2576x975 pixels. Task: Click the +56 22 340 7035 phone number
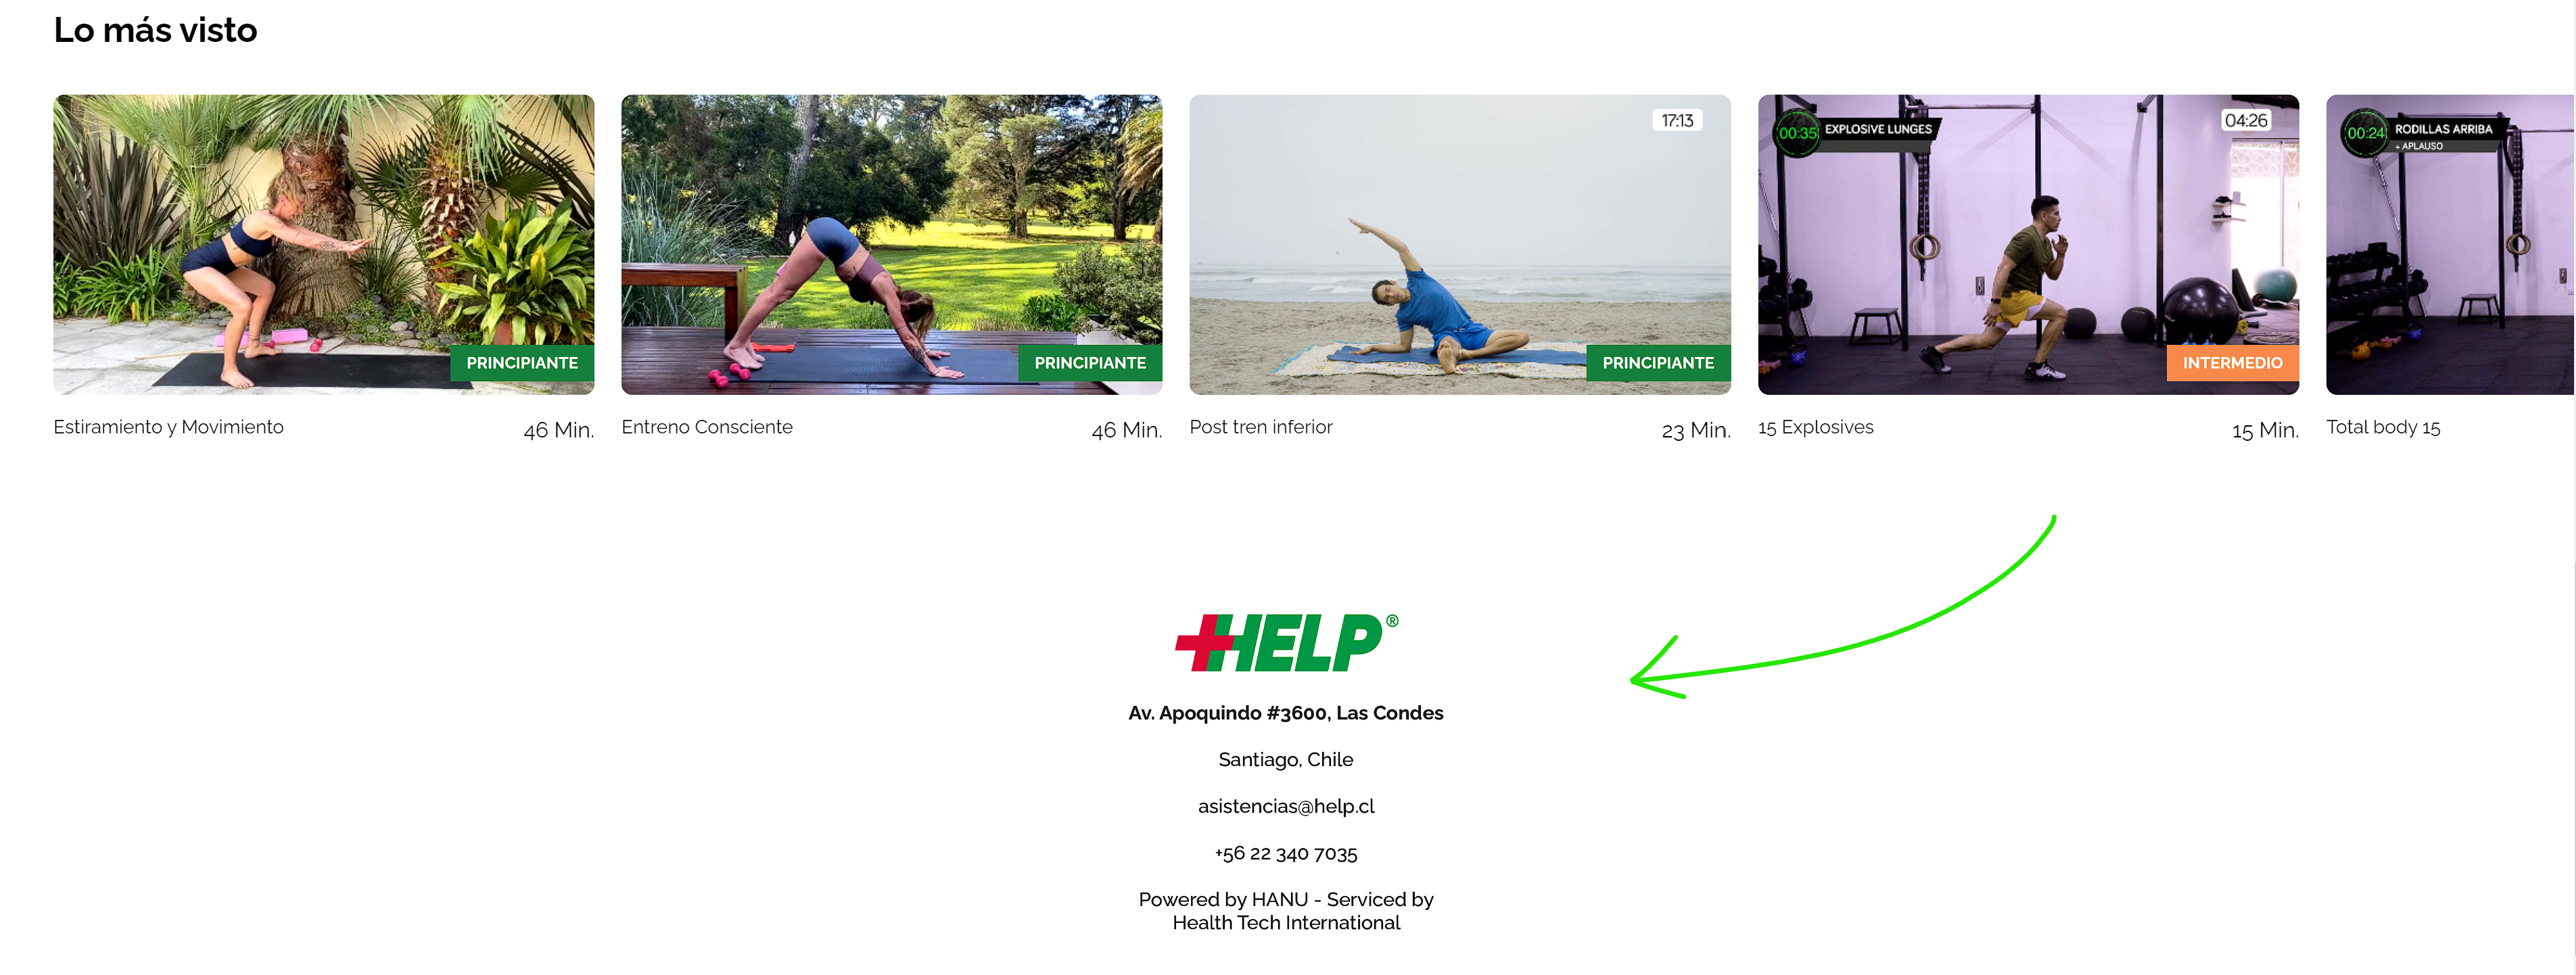click(1285, 853)
